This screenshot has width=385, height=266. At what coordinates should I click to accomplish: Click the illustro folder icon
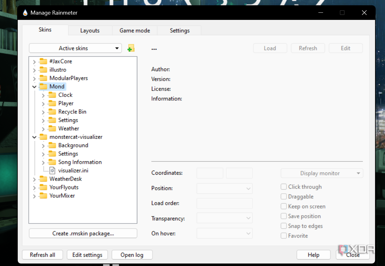point(43,70)
